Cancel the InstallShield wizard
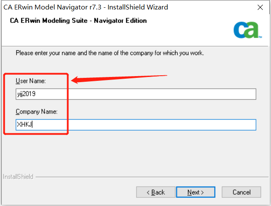 point(241,192)
